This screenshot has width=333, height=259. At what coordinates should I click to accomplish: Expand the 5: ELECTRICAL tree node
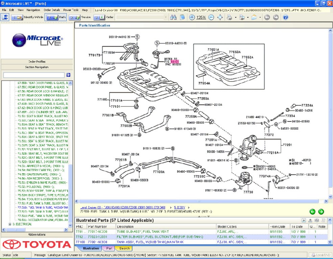pyautogui.click(x=10, y=224)
